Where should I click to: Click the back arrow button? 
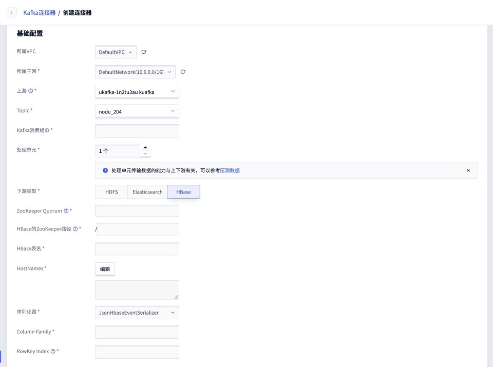click(11, 12)
